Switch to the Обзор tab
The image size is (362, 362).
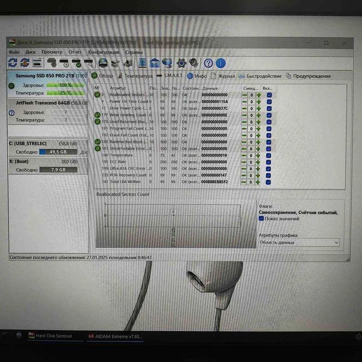pyautogui.click(x=102, y=76)
